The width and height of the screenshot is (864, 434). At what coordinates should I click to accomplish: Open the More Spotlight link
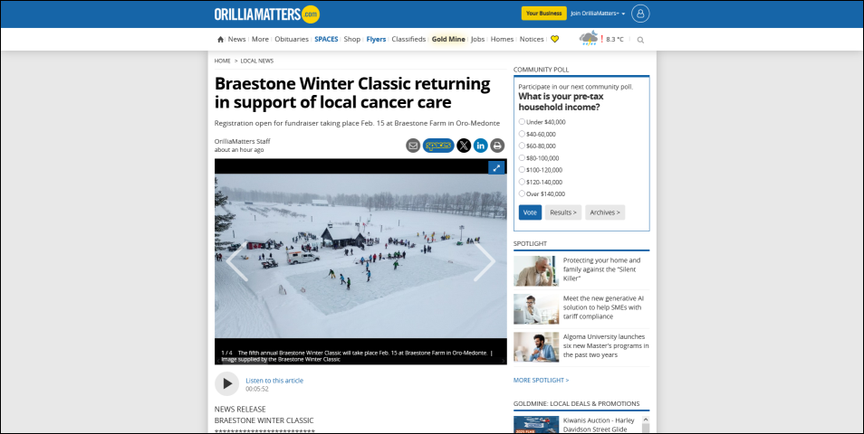541,380
